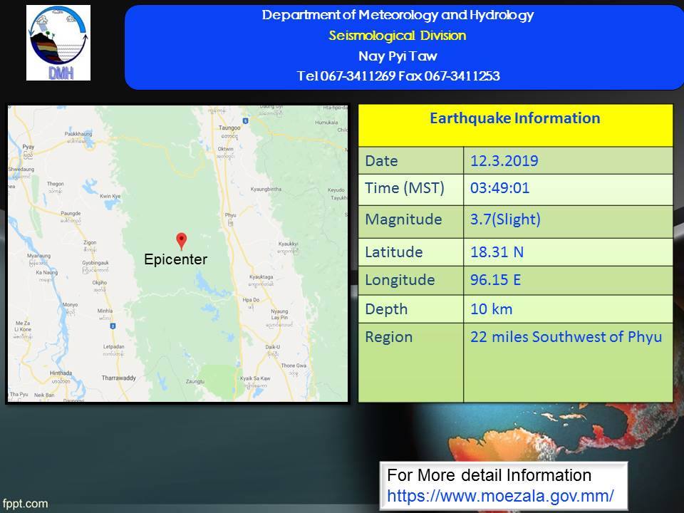The width and height of the screenshot is (684, 513).
Task: Click the route 2 highway shield near Minhla
Action: tap(113, 326)
